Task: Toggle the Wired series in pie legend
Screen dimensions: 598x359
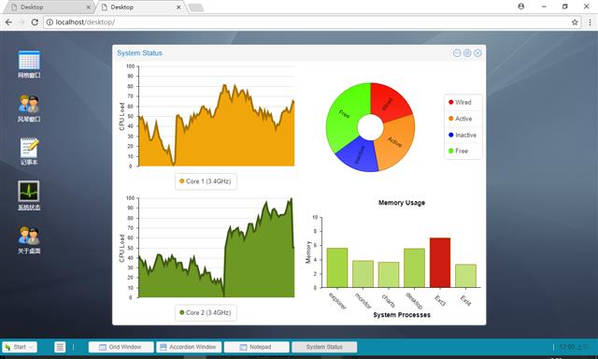Action: pos(460,102)
